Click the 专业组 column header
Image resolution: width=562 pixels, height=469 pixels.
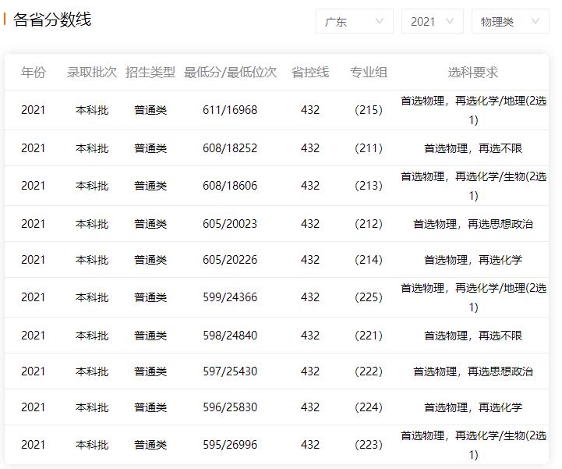(x=369, y=72)
